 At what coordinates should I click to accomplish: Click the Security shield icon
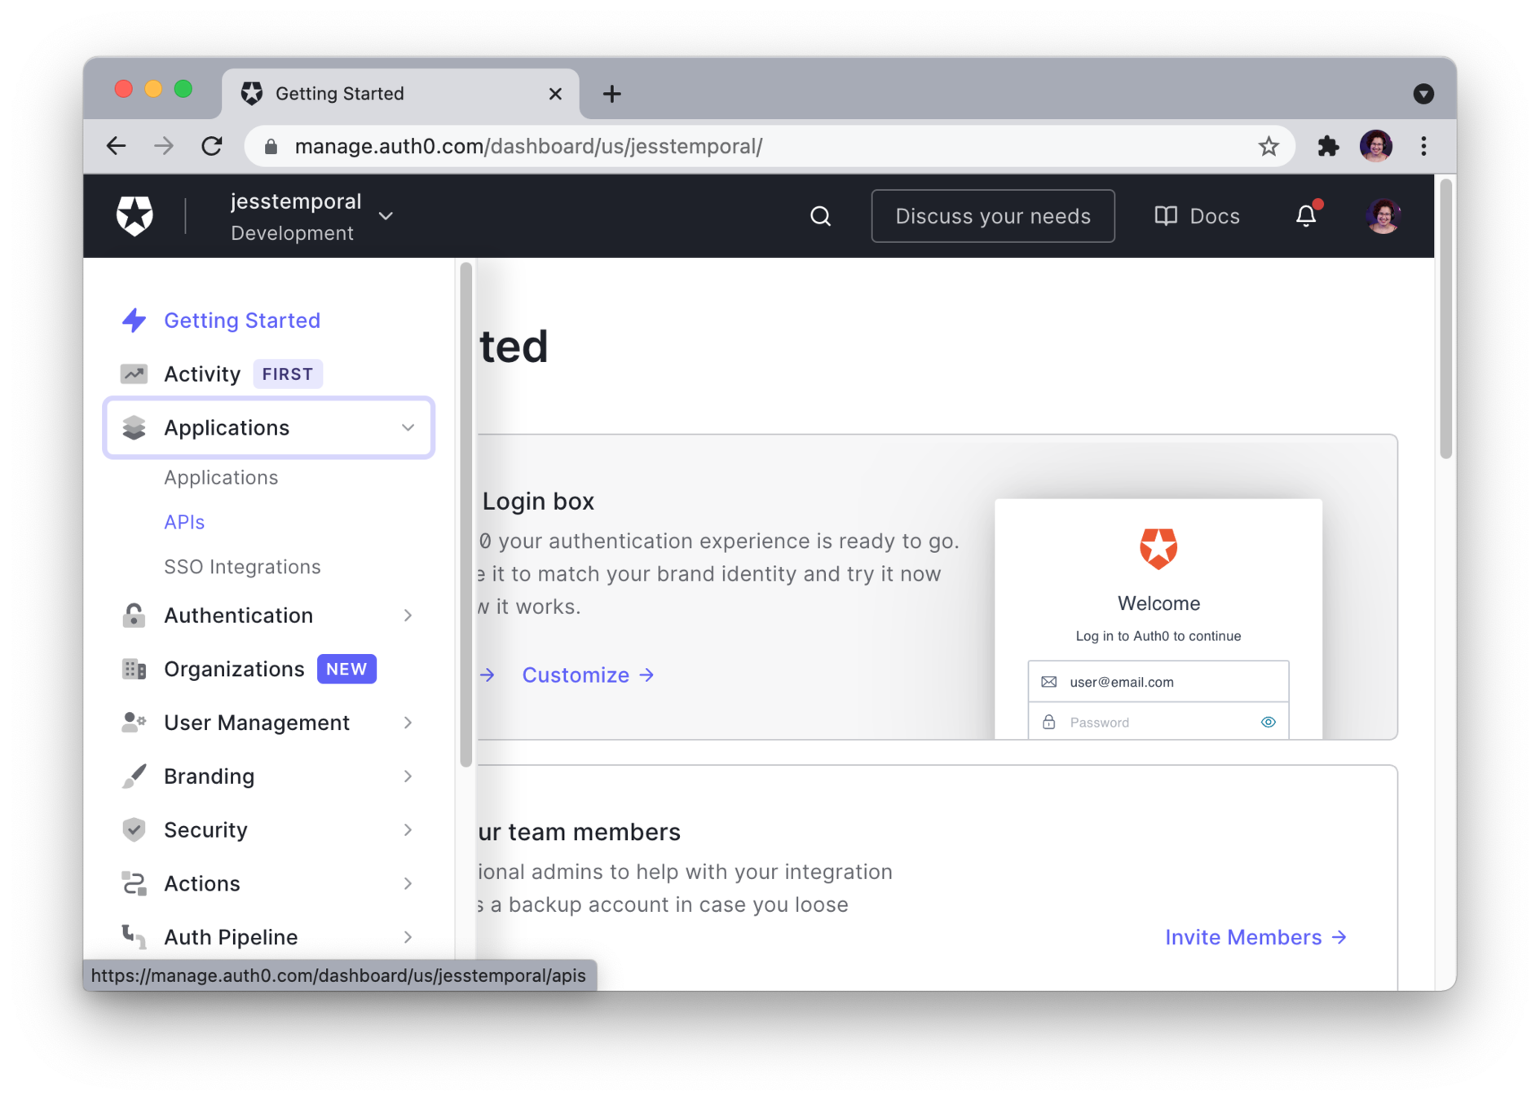(x=134, y=829)
